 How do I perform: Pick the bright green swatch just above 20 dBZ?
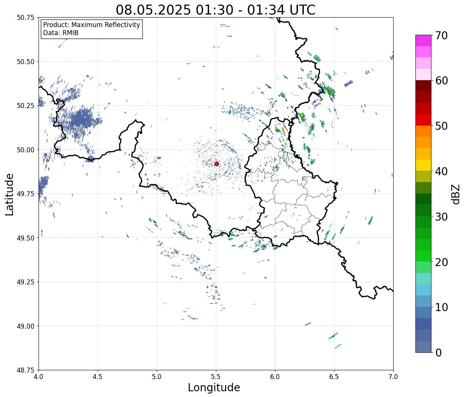click(423, 256)
